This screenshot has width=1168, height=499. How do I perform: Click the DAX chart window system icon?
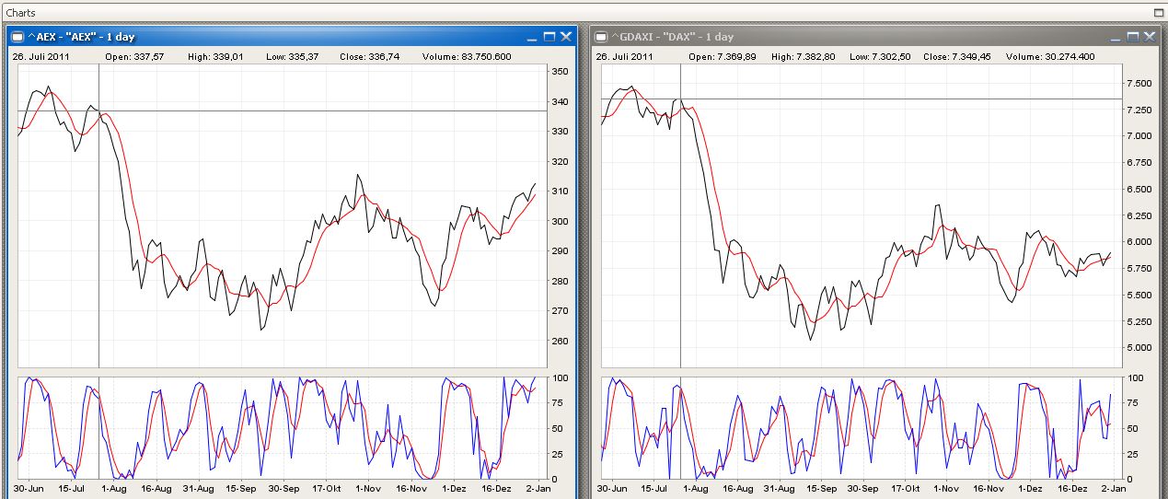(601, 37)
